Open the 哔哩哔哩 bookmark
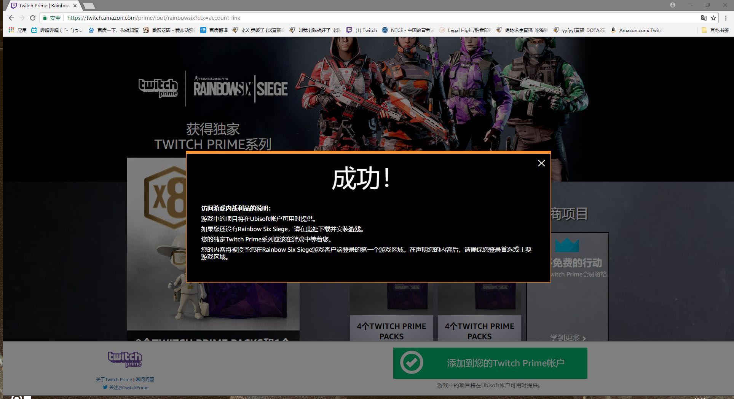This screenshot has height=399, width=734. tap(57, 30)
